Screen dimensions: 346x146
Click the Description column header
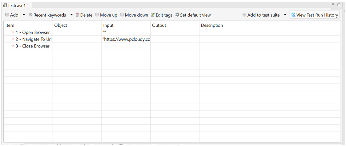[x=212, y=25]
